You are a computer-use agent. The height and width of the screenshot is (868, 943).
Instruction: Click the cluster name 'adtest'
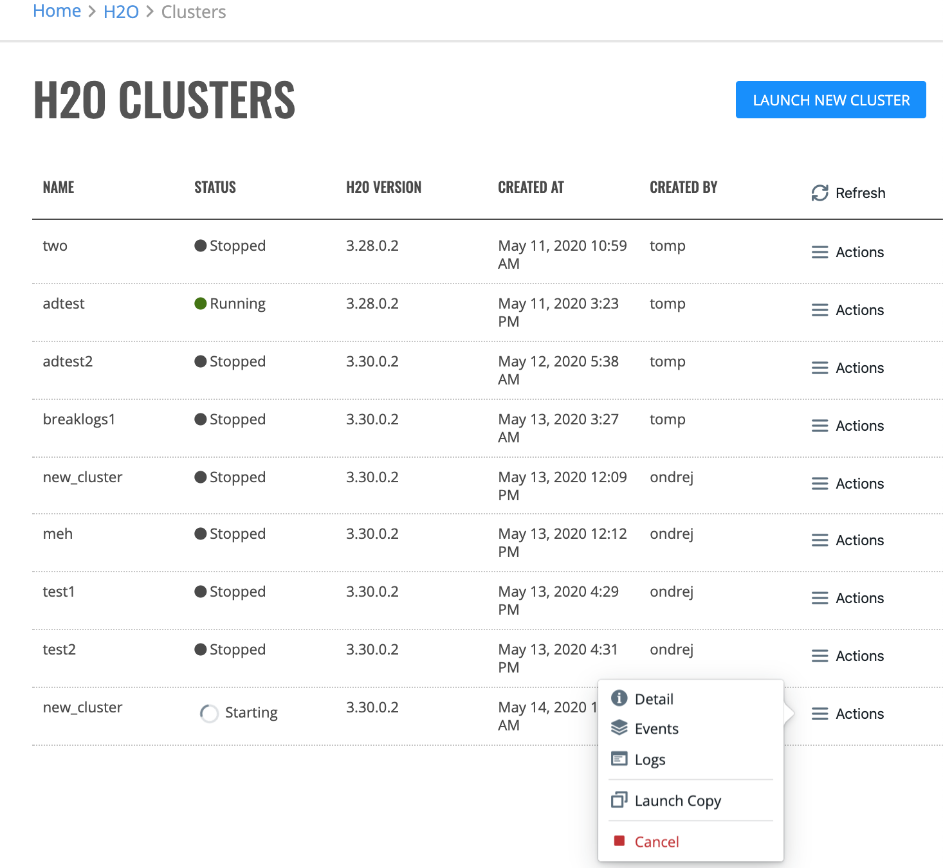(64, 303)
